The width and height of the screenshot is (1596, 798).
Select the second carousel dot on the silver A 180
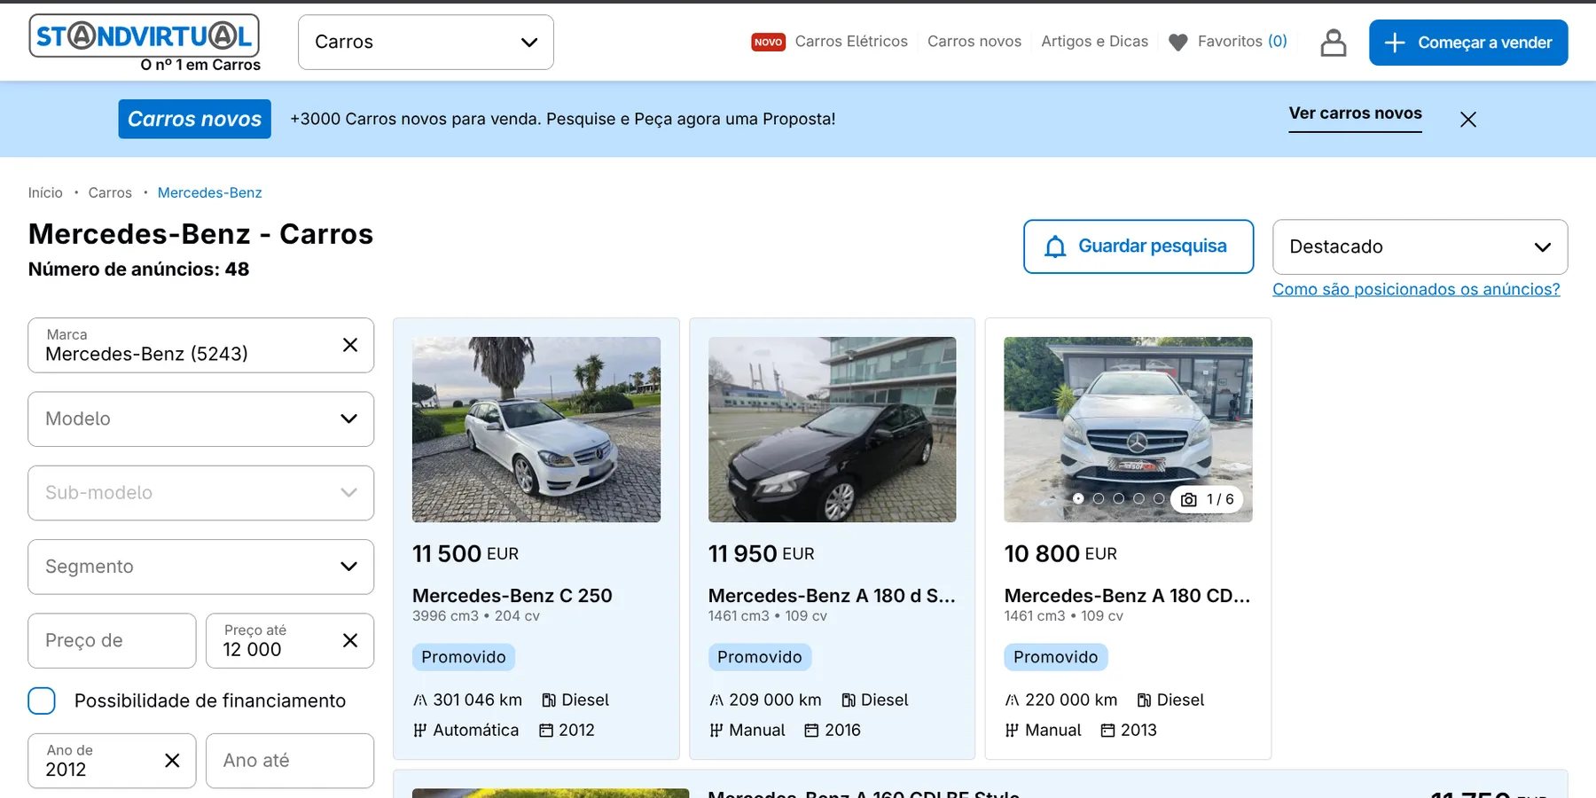pos(1099,498)
